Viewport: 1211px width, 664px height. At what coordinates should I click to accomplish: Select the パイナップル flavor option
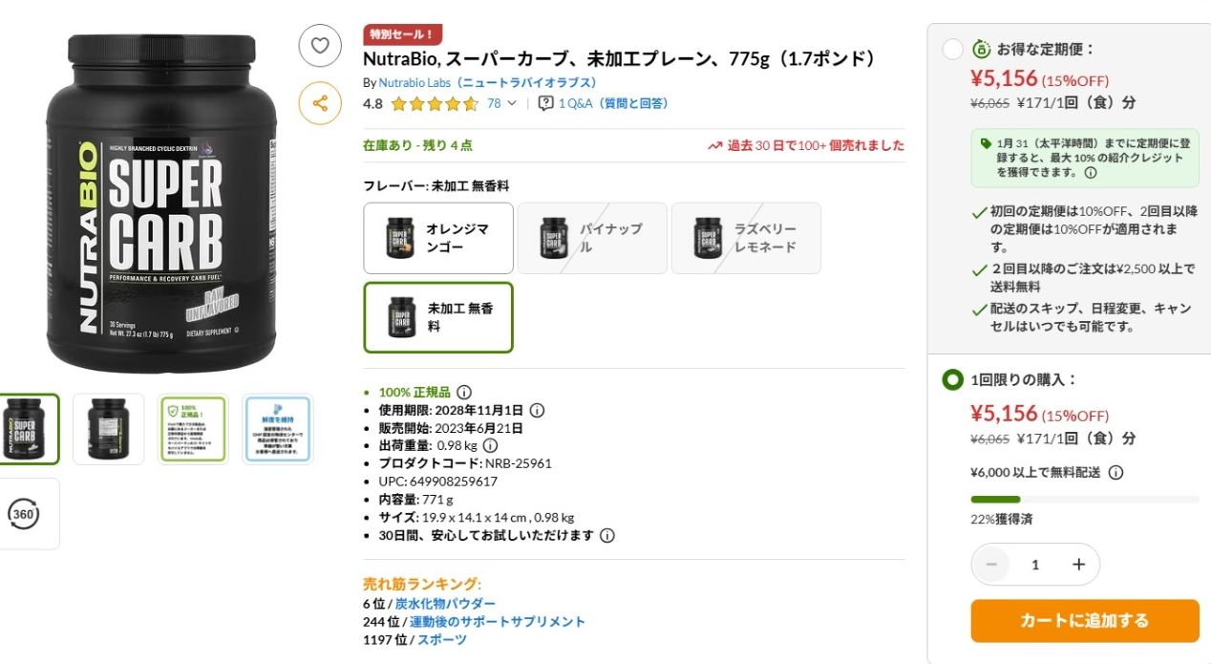tap(592, 238)
